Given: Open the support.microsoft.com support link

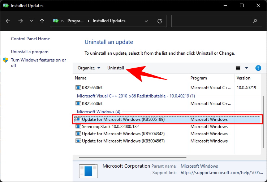Looking at the screenshot, I should click(222, 173).
